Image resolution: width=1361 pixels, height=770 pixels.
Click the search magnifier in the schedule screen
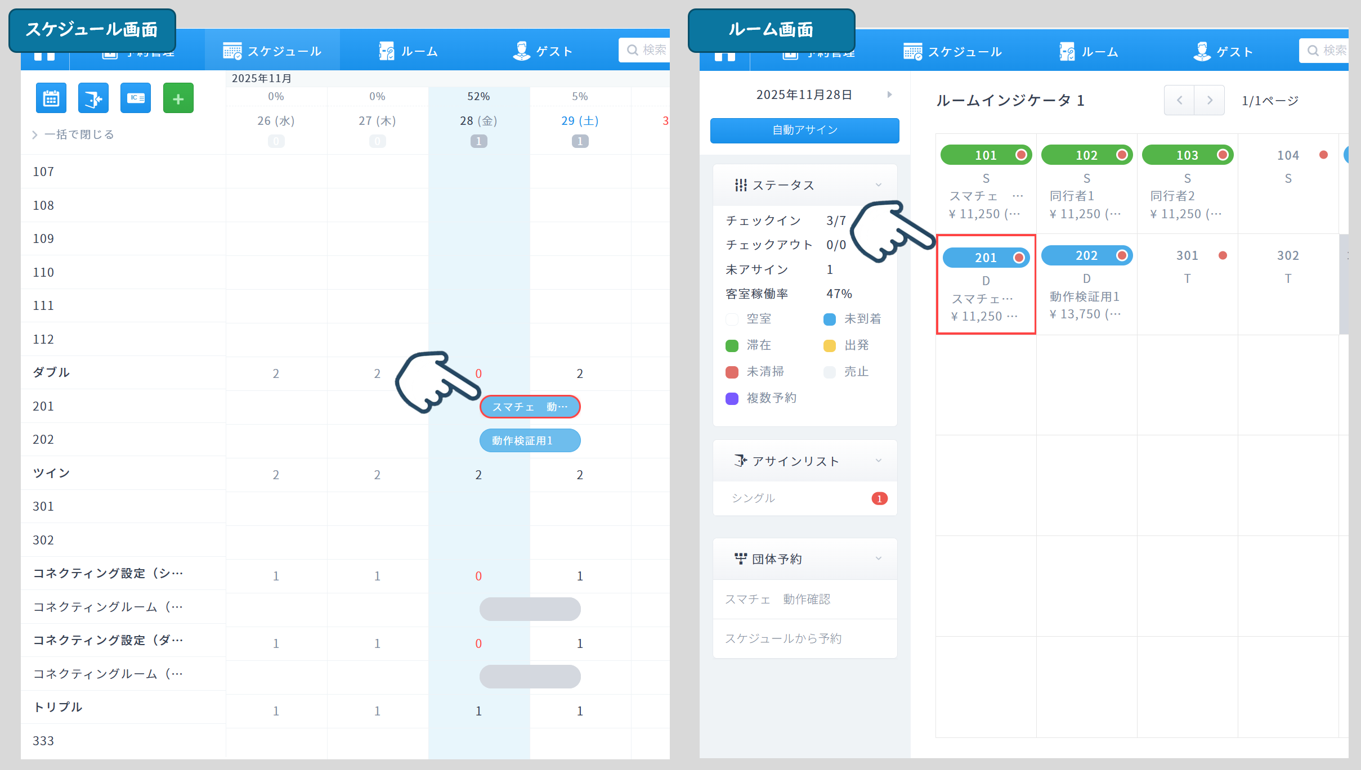633,50
